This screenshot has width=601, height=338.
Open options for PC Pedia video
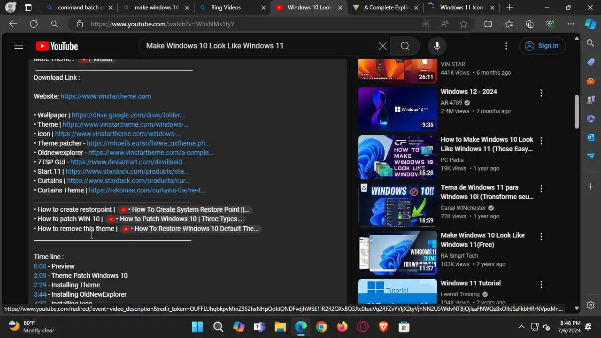(x=541, y=141)
